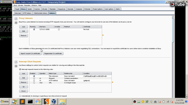The width and height of the screenshot is (188, 105).
Task: Toggle Running checkbox for 127.0.0.1:8080 listener
Action: (34, 29)
